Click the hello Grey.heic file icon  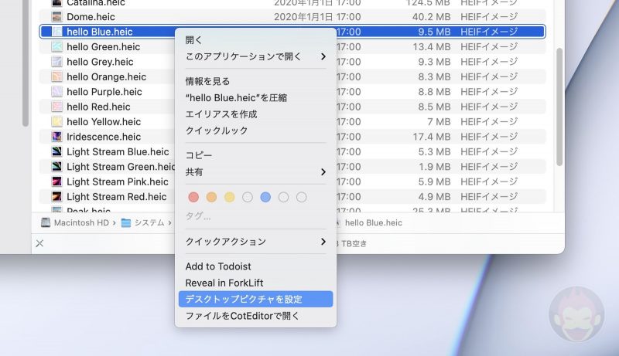(x=56, y=62)
